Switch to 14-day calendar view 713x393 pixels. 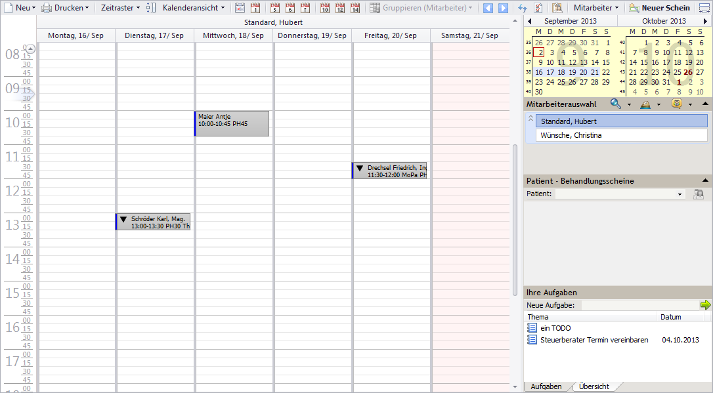click(x=356, y=8)
